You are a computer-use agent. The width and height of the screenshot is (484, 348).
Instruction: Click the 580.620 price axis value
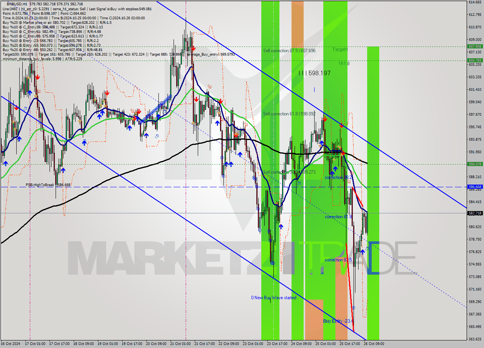tap(475, 227)
